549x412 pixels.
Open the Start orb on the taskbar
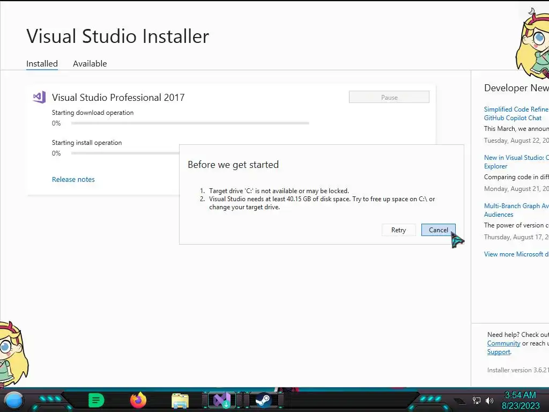(x=14, y=401)
